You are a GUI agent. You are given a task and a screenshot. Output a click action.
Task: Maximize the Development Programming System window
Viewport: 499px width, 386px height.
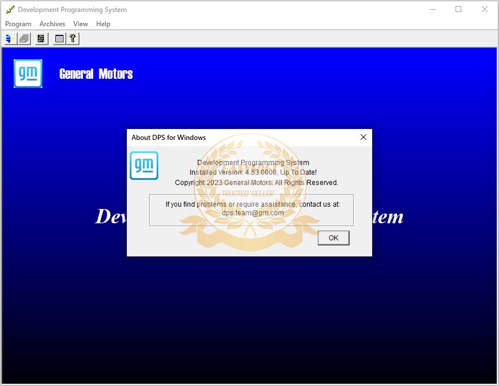point(458,9)
